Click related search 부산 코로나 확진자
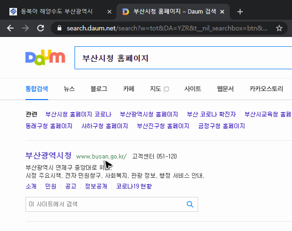 (211, 114)
